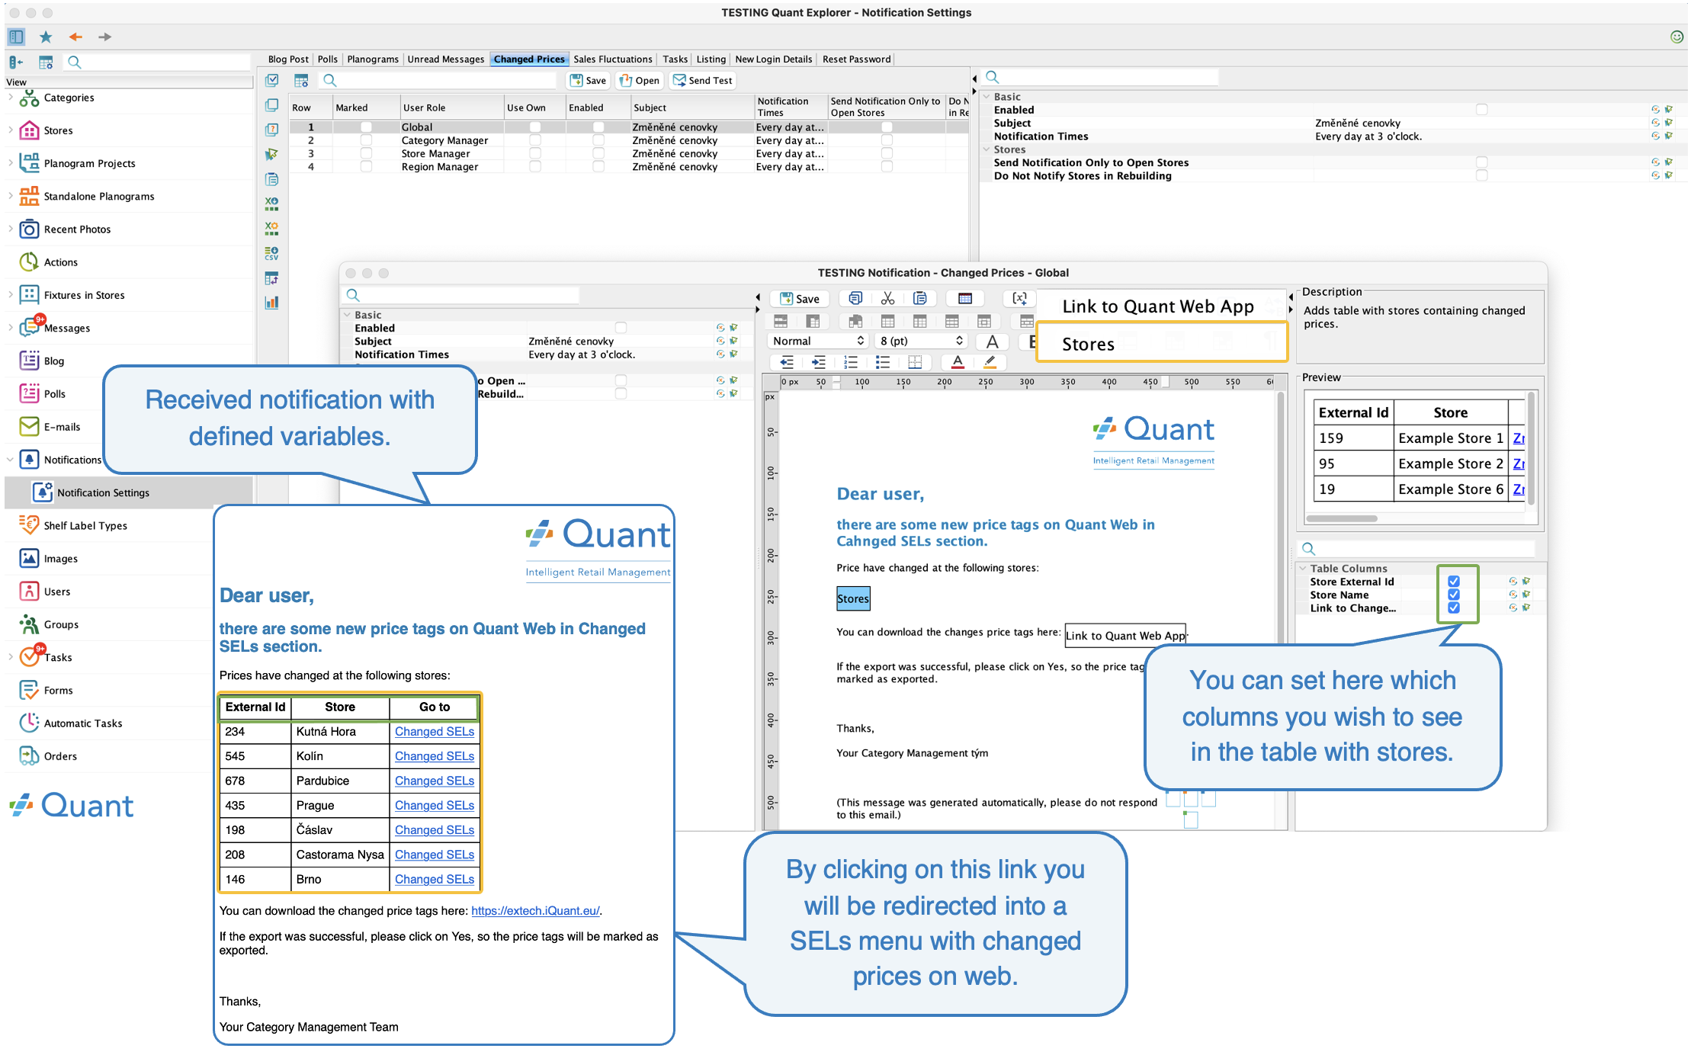
Task: Toggle Enabled checkbox in right properties panel
Action: [1482, 110]
